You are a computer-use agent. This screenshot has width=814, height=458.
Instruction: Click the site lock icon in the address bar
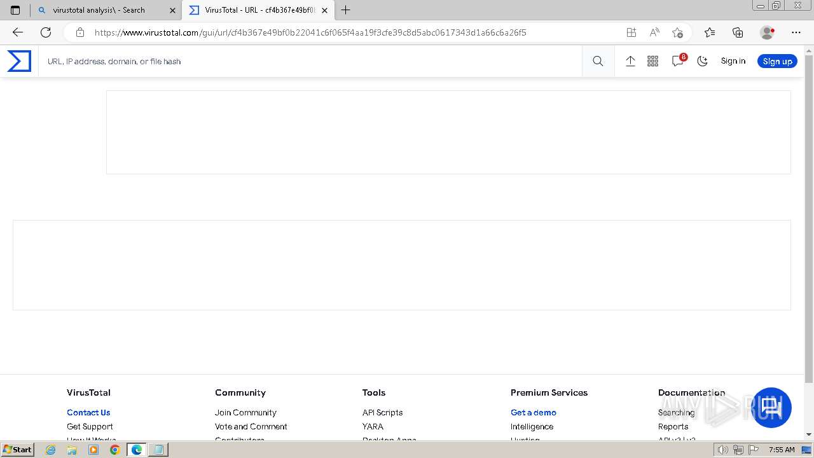(x=79, y=32)
